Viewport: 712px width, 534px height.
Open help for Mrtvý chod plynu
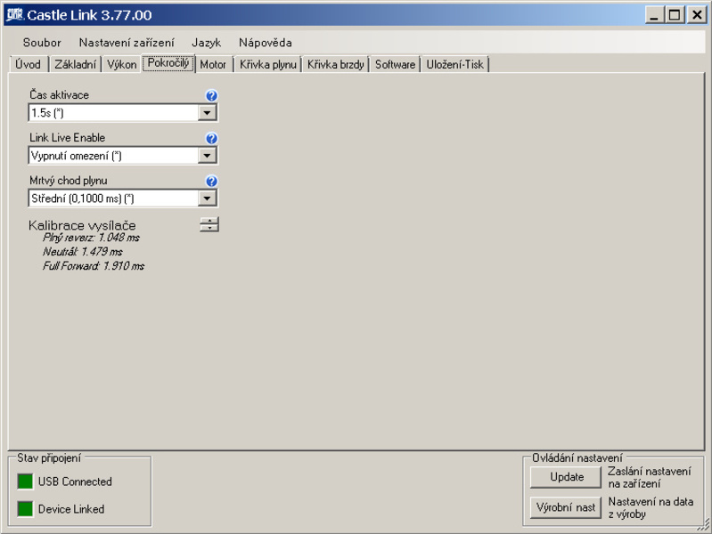tap(211, 181)
